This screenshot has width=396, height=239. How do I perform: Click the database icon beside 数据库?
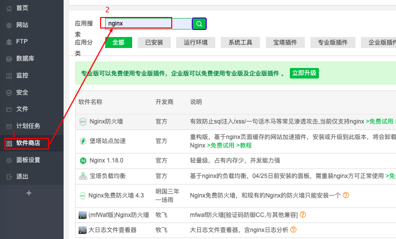(x=9, y=58)
